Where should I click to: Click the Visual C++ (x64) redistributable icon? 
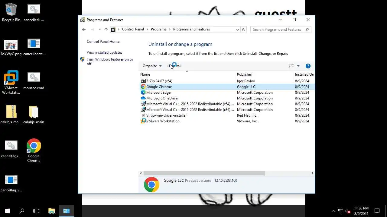click(143, 104)
